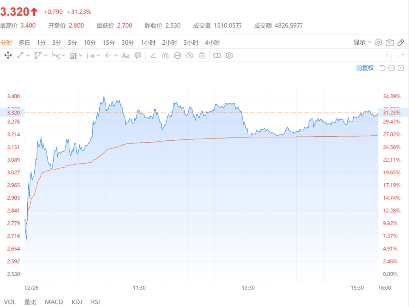Screen dimensions: 409x307
Task: Open the MACD indicator
Action: point(54,302)
